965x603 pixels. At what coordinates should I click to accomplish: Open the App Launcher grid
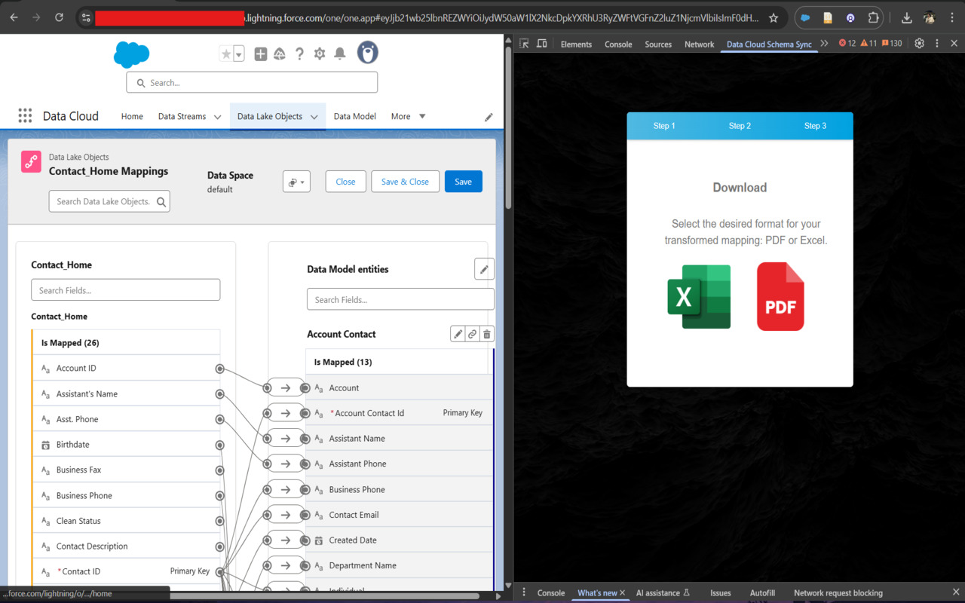25,116
